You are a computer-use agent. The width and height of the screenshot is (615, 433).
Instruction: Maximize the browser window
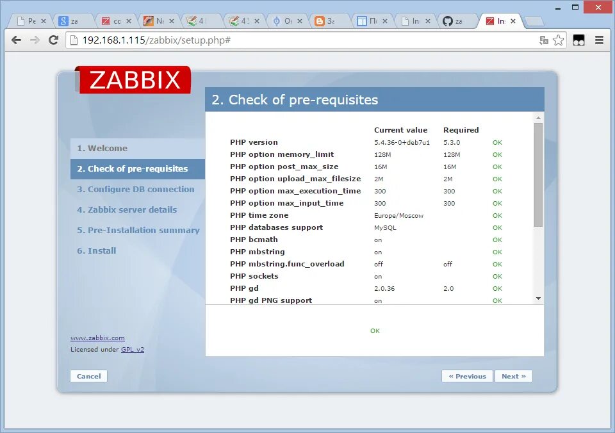575,7
